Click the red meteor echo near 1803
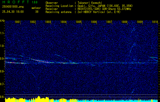Screen dimensions: 160x102 41,61
